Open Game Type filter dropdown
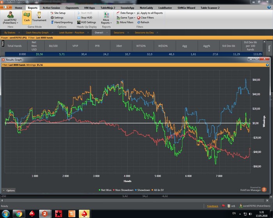The width and height of the screenshot is (273, 218). [x=126, y=18]
